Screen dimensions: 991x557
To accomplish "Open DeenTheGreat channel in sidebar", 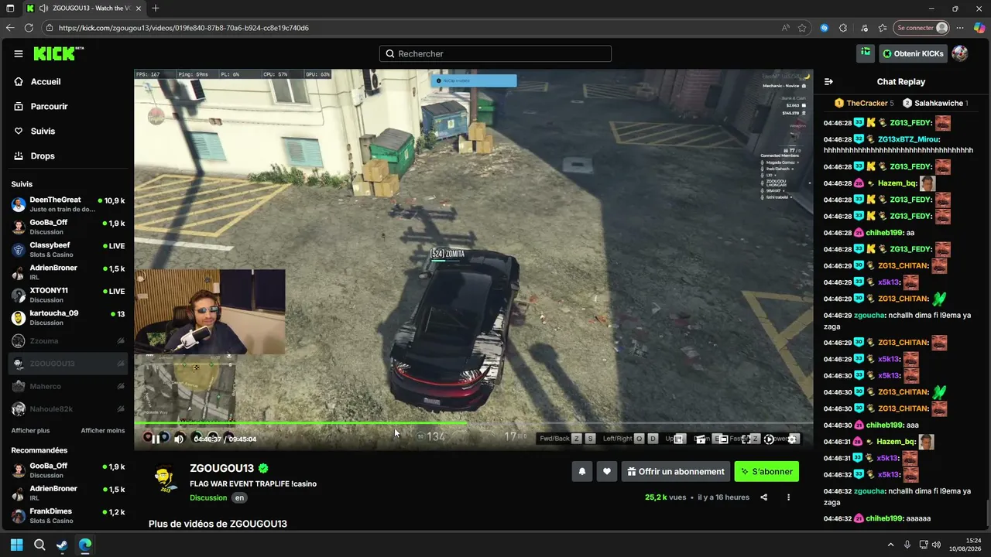I will pyautogui.click(x=68, y=204).
